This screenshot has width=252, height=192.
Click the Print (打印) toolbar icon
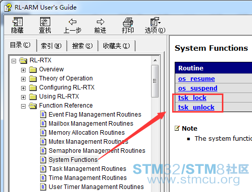(x=128, y=22)
